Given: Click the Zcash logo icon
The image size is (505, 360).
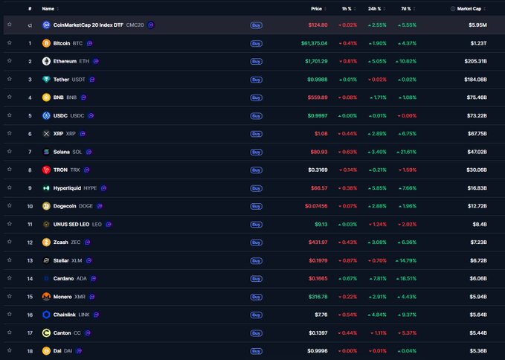Looking at the screenshot, I should pyautogui.click(x=46, y=242).
